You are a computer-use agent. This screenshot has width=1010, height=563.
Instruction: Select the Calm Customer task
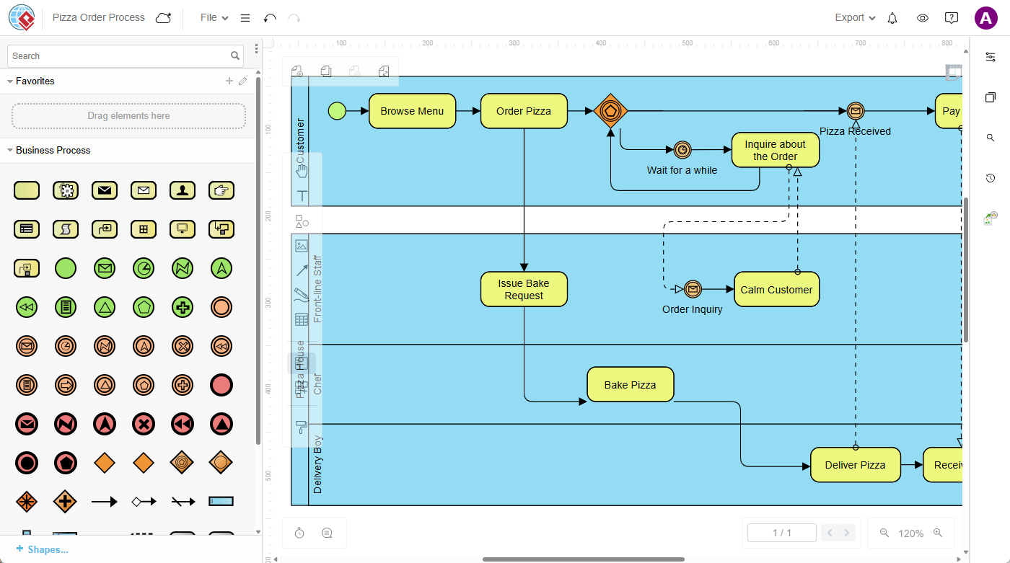pos(776,289)
